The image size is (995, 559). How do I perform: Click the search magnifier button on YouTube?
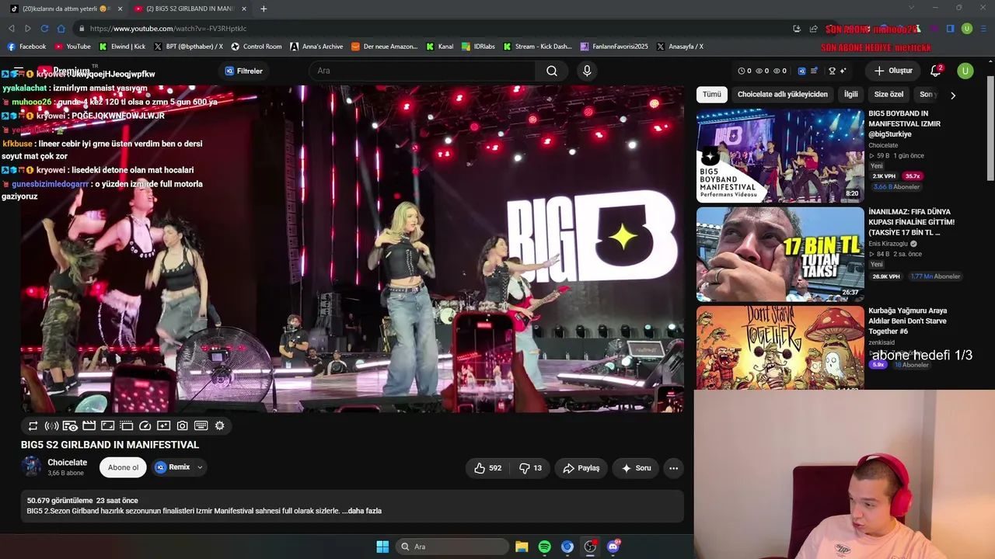click(x=552, y=71)
